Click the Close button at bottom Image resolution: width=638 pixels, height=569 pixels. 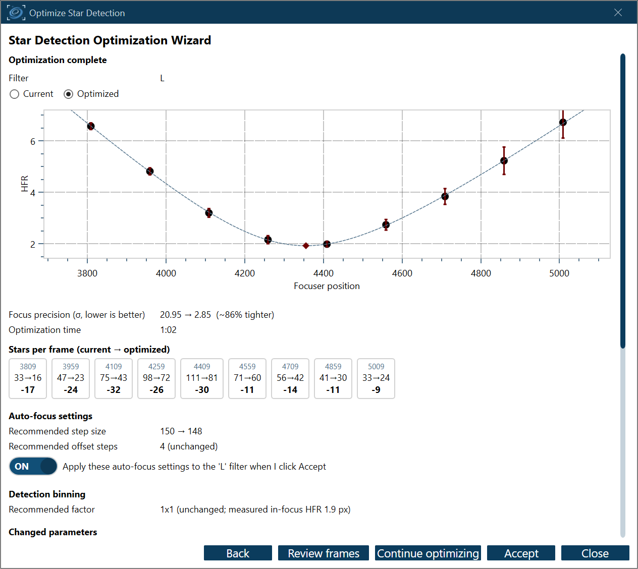pos(595,553)
